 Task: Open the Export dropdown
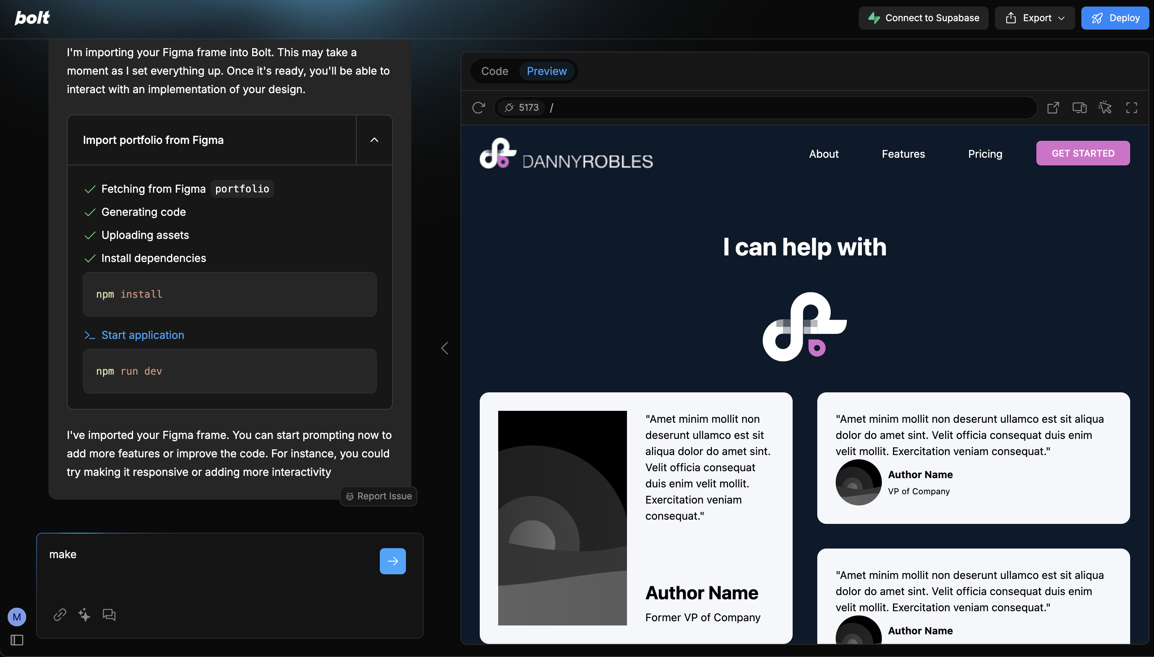(1034, 18)
